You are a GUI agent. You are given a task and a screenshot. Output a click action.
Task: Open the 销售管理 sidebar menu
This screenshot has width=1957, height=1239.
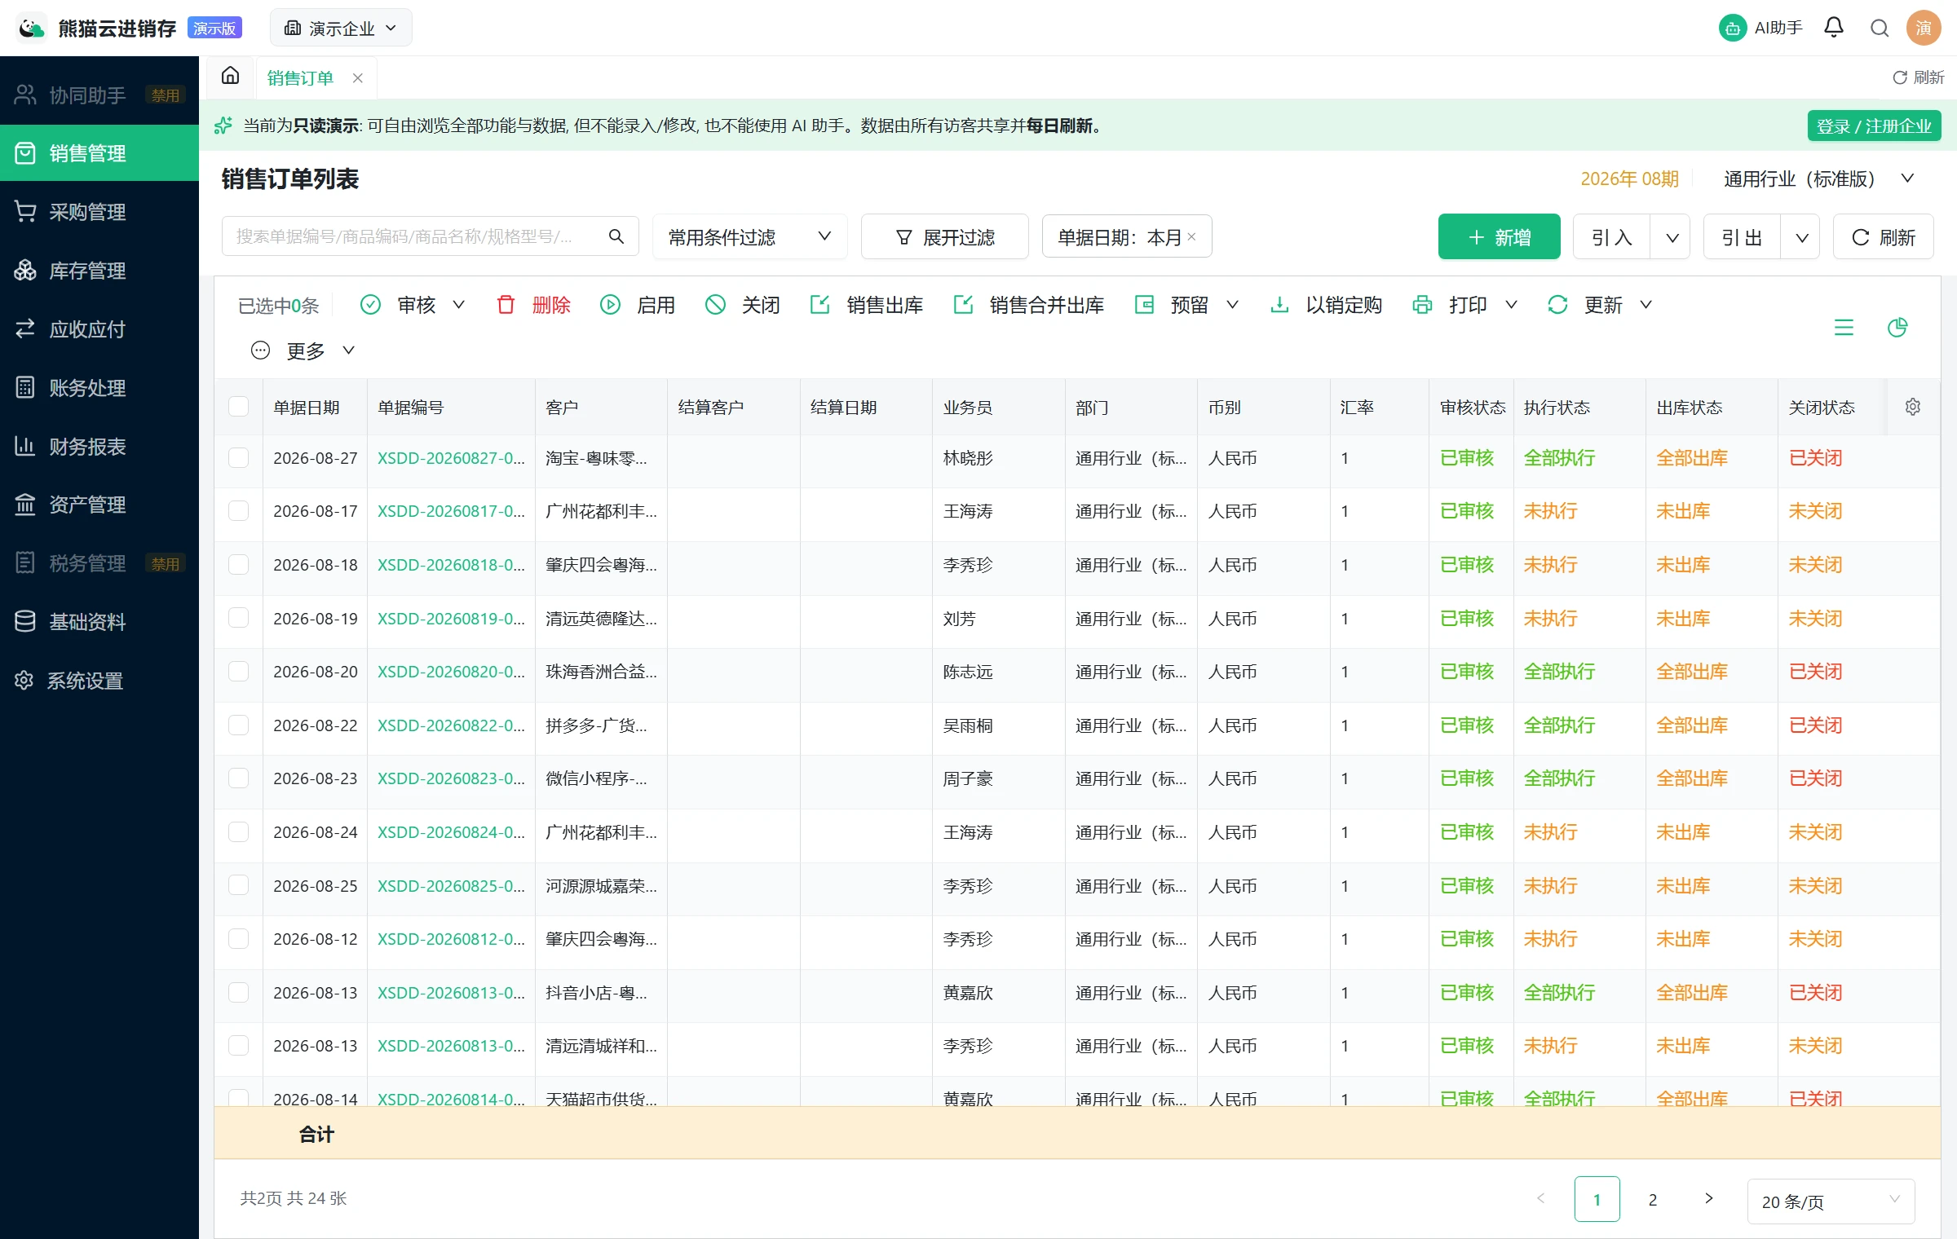tap(99, 153)
